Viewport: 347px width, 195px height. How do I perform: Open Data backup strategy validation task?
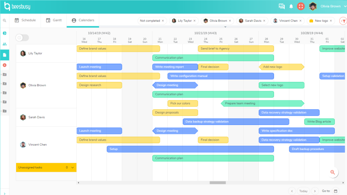[x=236, y=122]
